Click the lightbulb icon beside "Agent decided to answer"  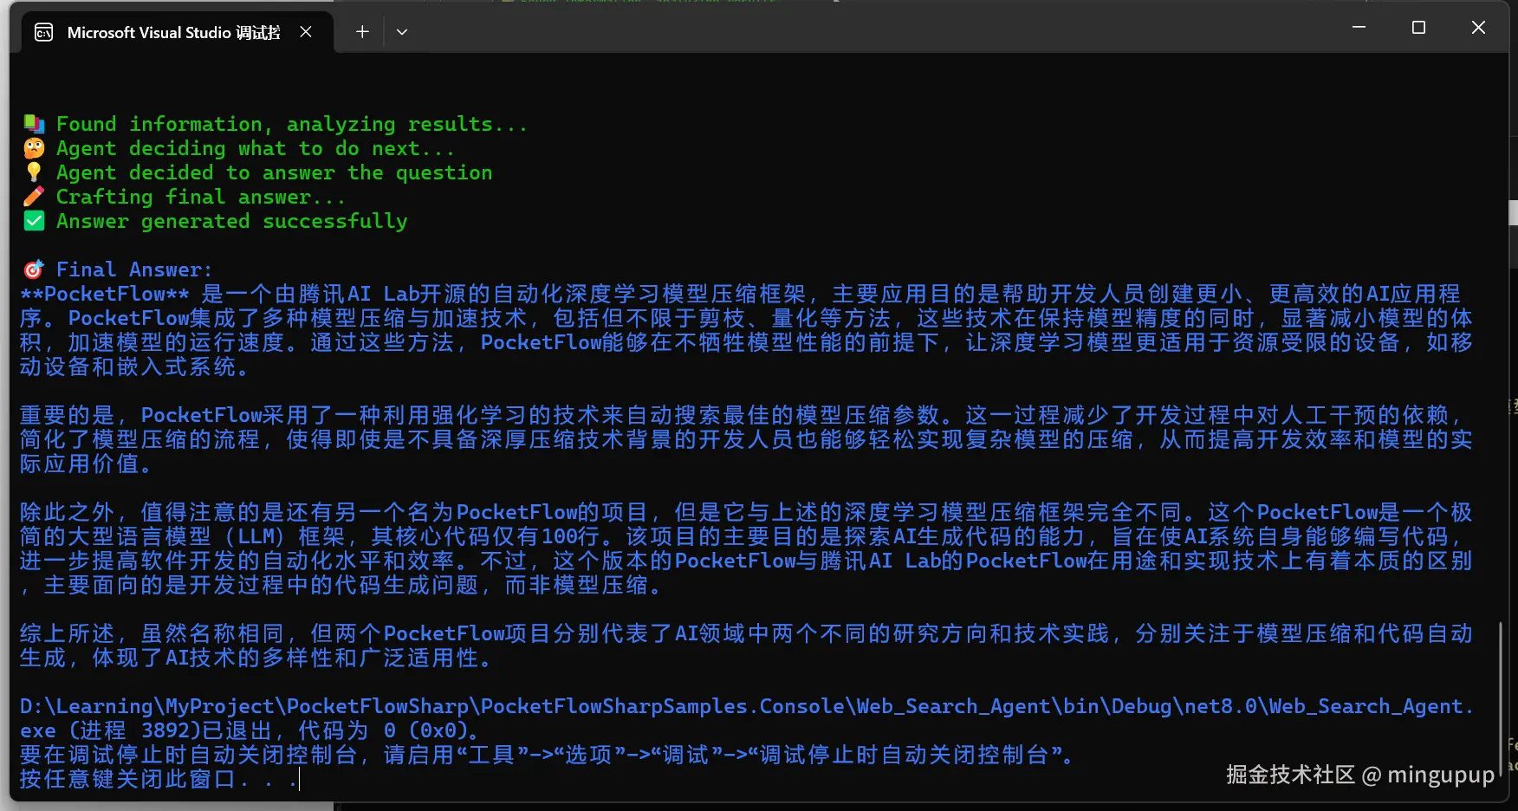click(x=33, y=172)
